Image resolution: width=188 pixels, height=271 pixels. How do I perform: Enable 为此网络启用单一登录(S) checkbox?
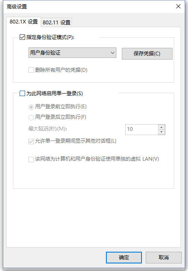click(23, 93)
